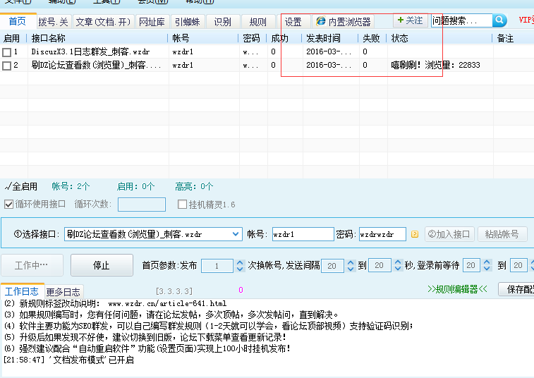Decrease second 发送间隔 value down arrow
Viewport: 534px width, 378px height.
[x=397, y=269]
